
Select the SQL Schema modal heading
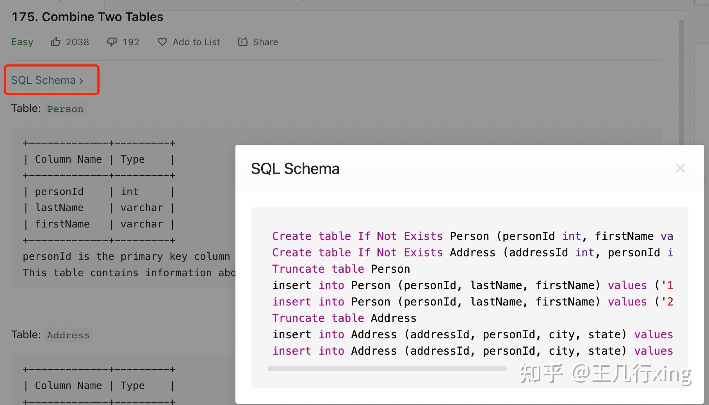(295, 169)
